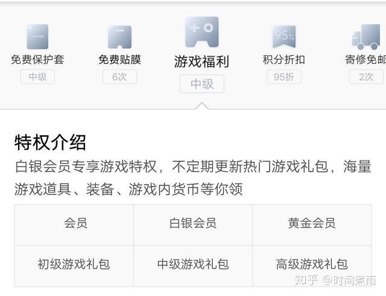This screenshot has height=296, width=386.
Task: Select the 白银会员 column header
Action: [x=193, y=223]
